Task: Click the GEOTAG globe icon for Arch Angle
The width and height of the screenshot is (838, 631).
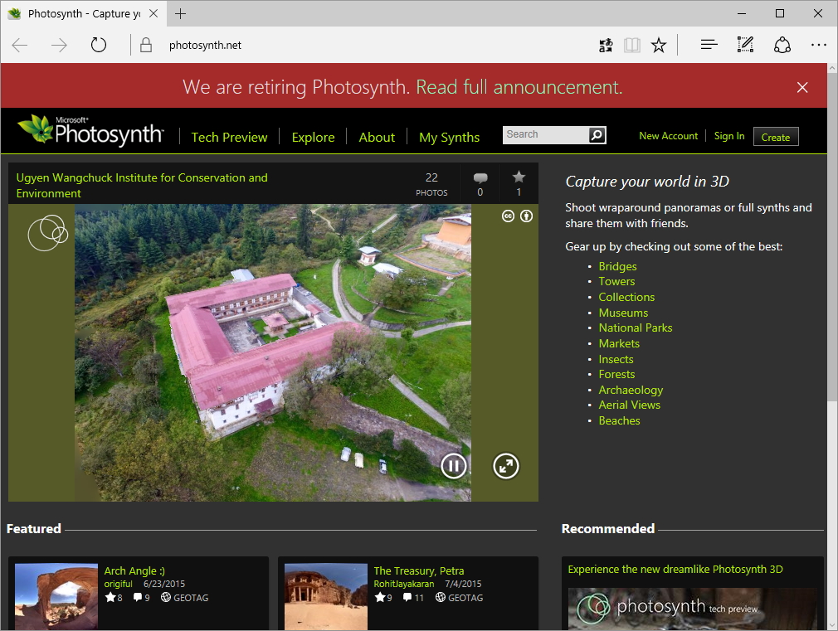Action: point(165,597)
